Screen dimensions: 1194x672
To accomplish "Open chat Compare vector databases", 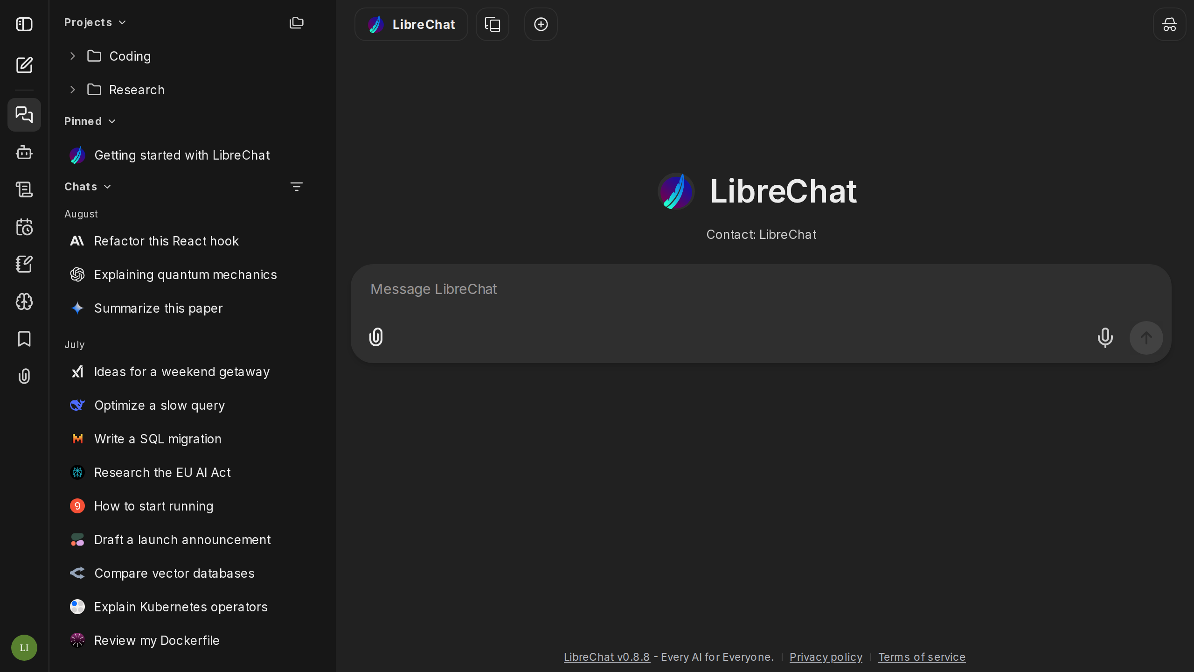I will tap(187, 573).
